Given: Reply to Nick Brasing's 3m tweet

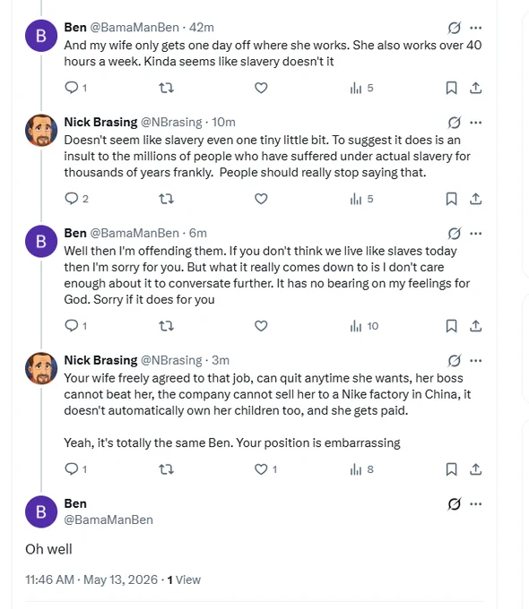Looking at the screenshot, I should 75,469.
